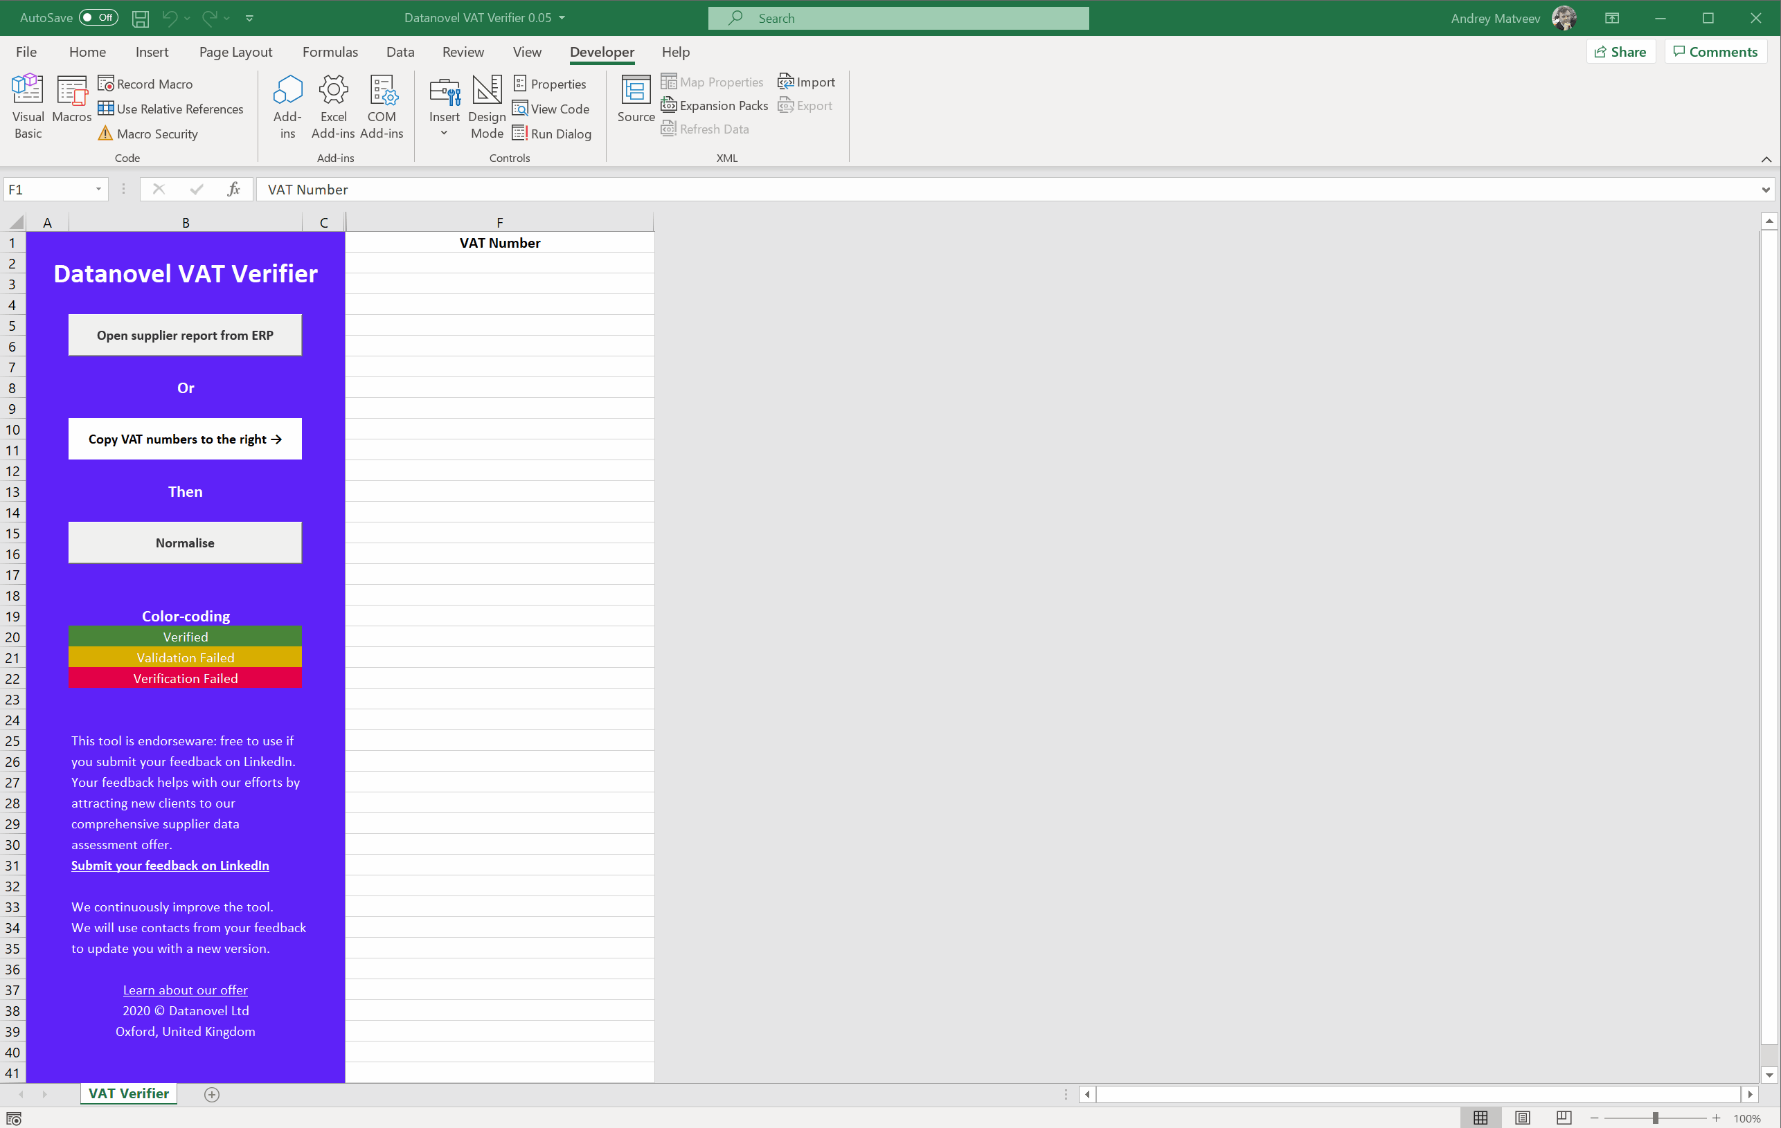Viewport: 1781px width, 1128px height.
Task: Switch to Page Break Preview
Action: point(1564,1118)
